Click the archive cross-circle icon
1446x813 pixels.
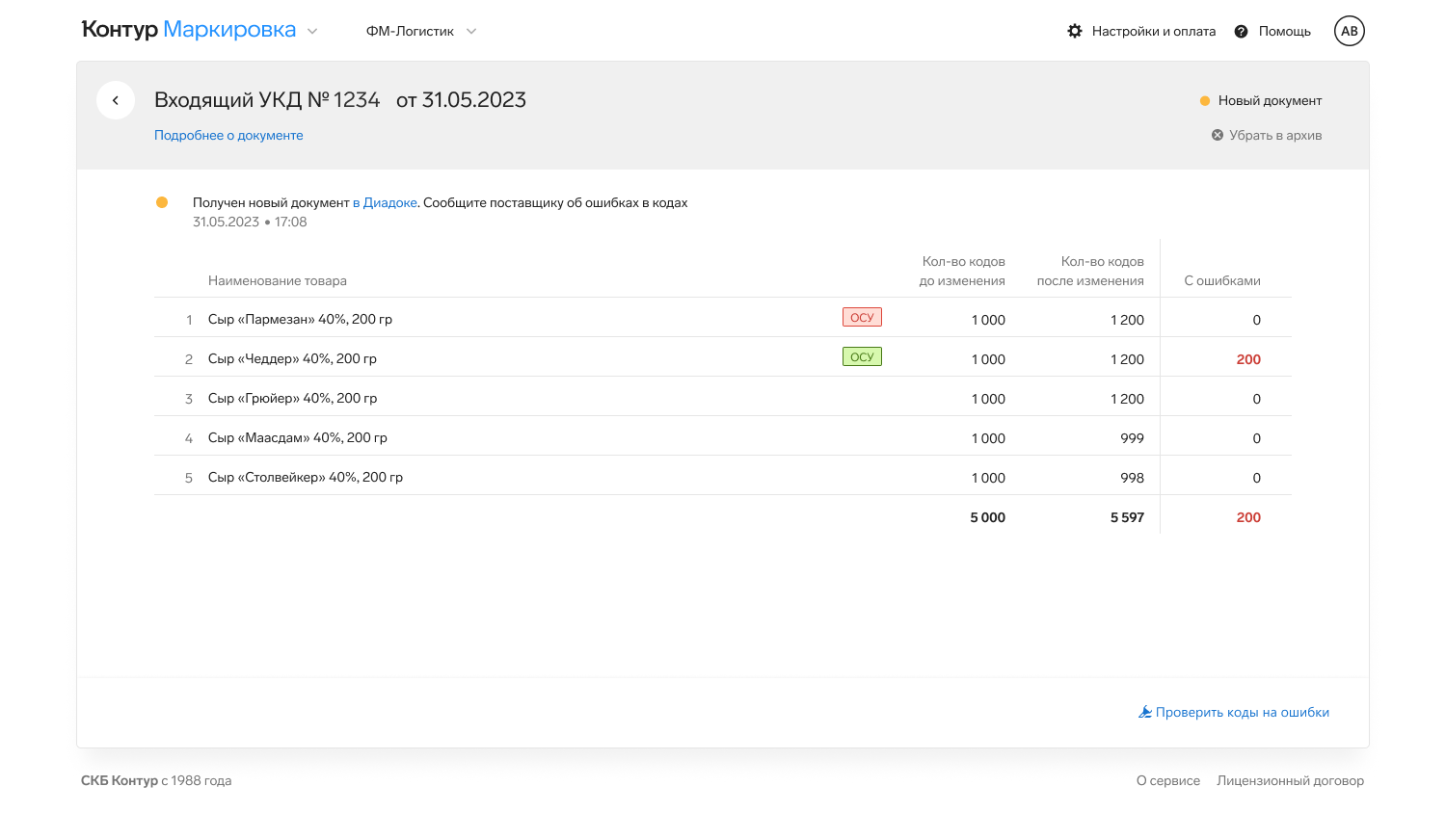pyautogui.click(x=1218, y=135)
